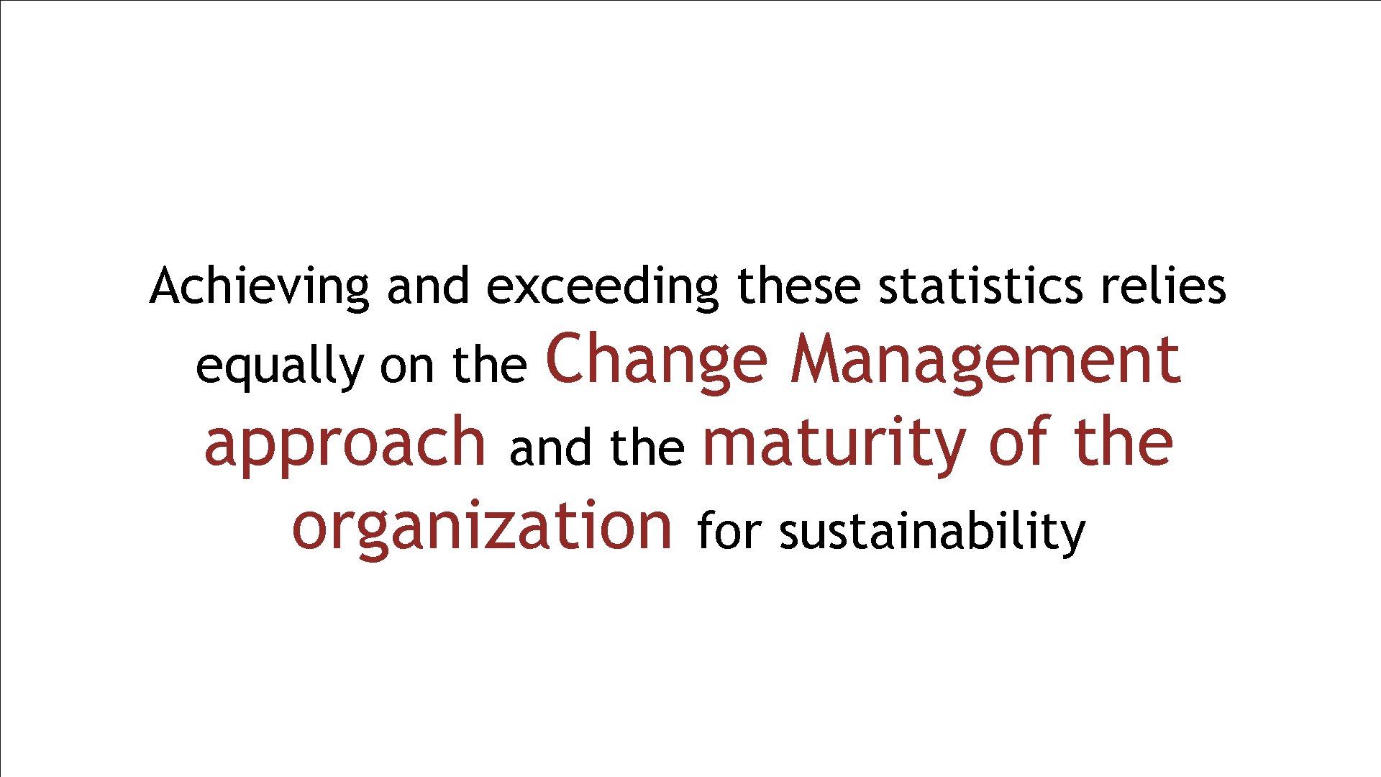This screenshot has width=1381, height=777.
Task: Click the red word "approach"
Action: tap(345, 444)
